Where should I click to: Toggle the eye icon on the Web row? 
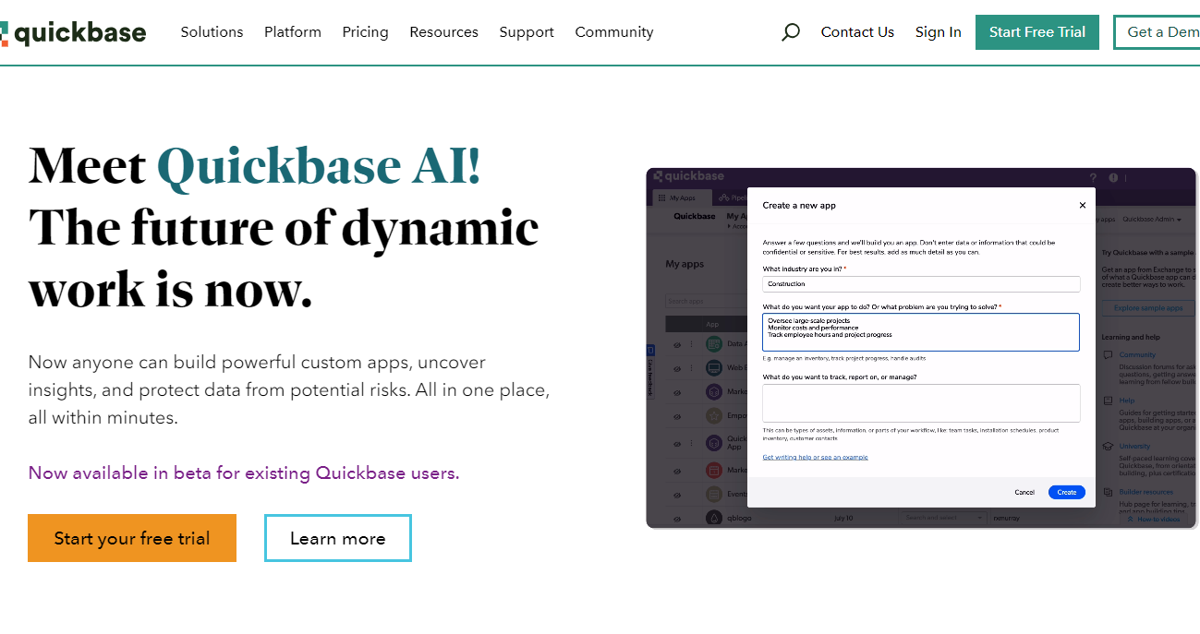676,368
